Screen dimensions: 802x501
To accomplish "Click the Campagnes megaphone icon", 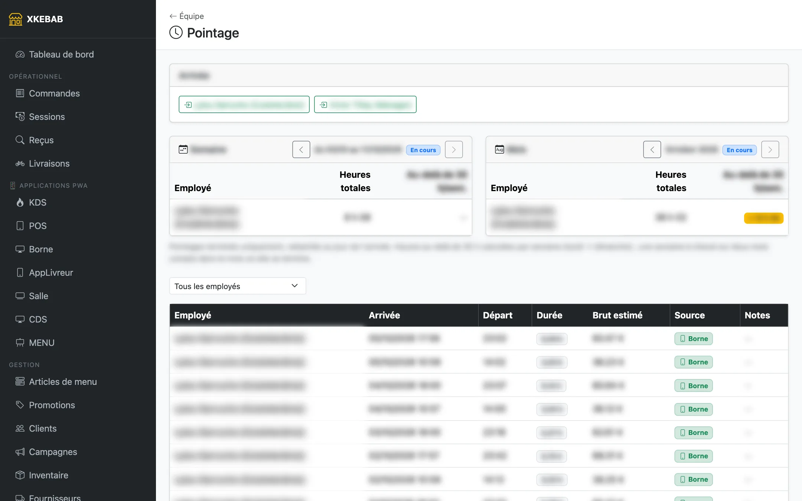I will pos(20,452).
